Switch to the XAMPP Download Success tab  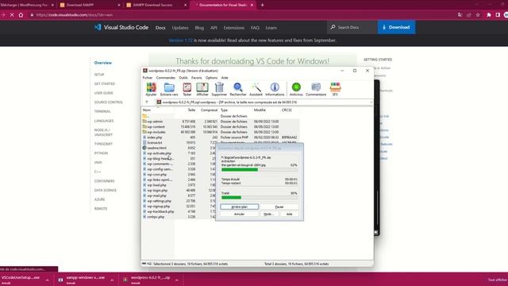(157, 5)
